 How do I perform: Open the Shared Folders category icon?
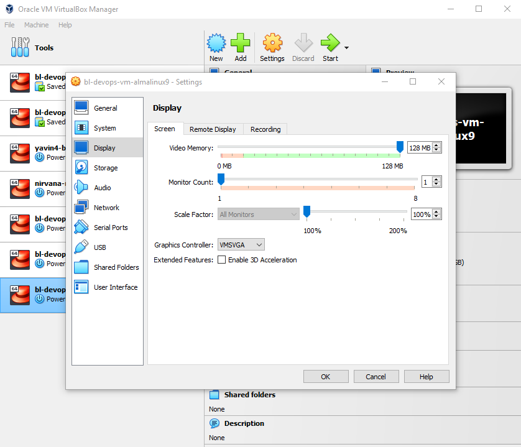[x=81, y=267]
